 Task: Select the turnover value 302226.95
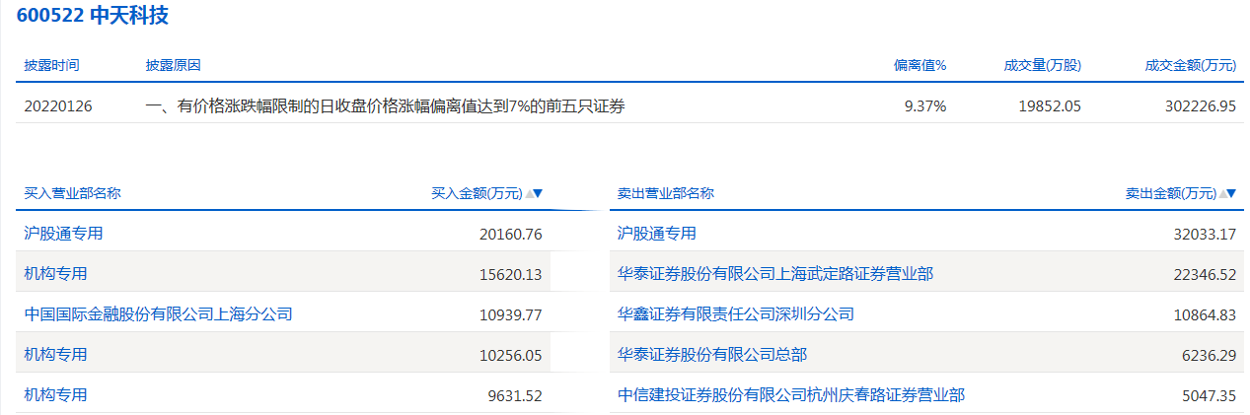(1200, 105)
